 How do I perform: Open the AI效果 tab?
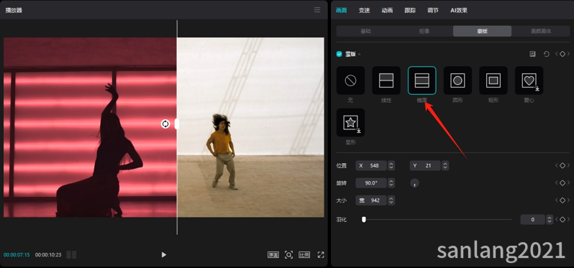pyautogui.click(x=459, y=10)
